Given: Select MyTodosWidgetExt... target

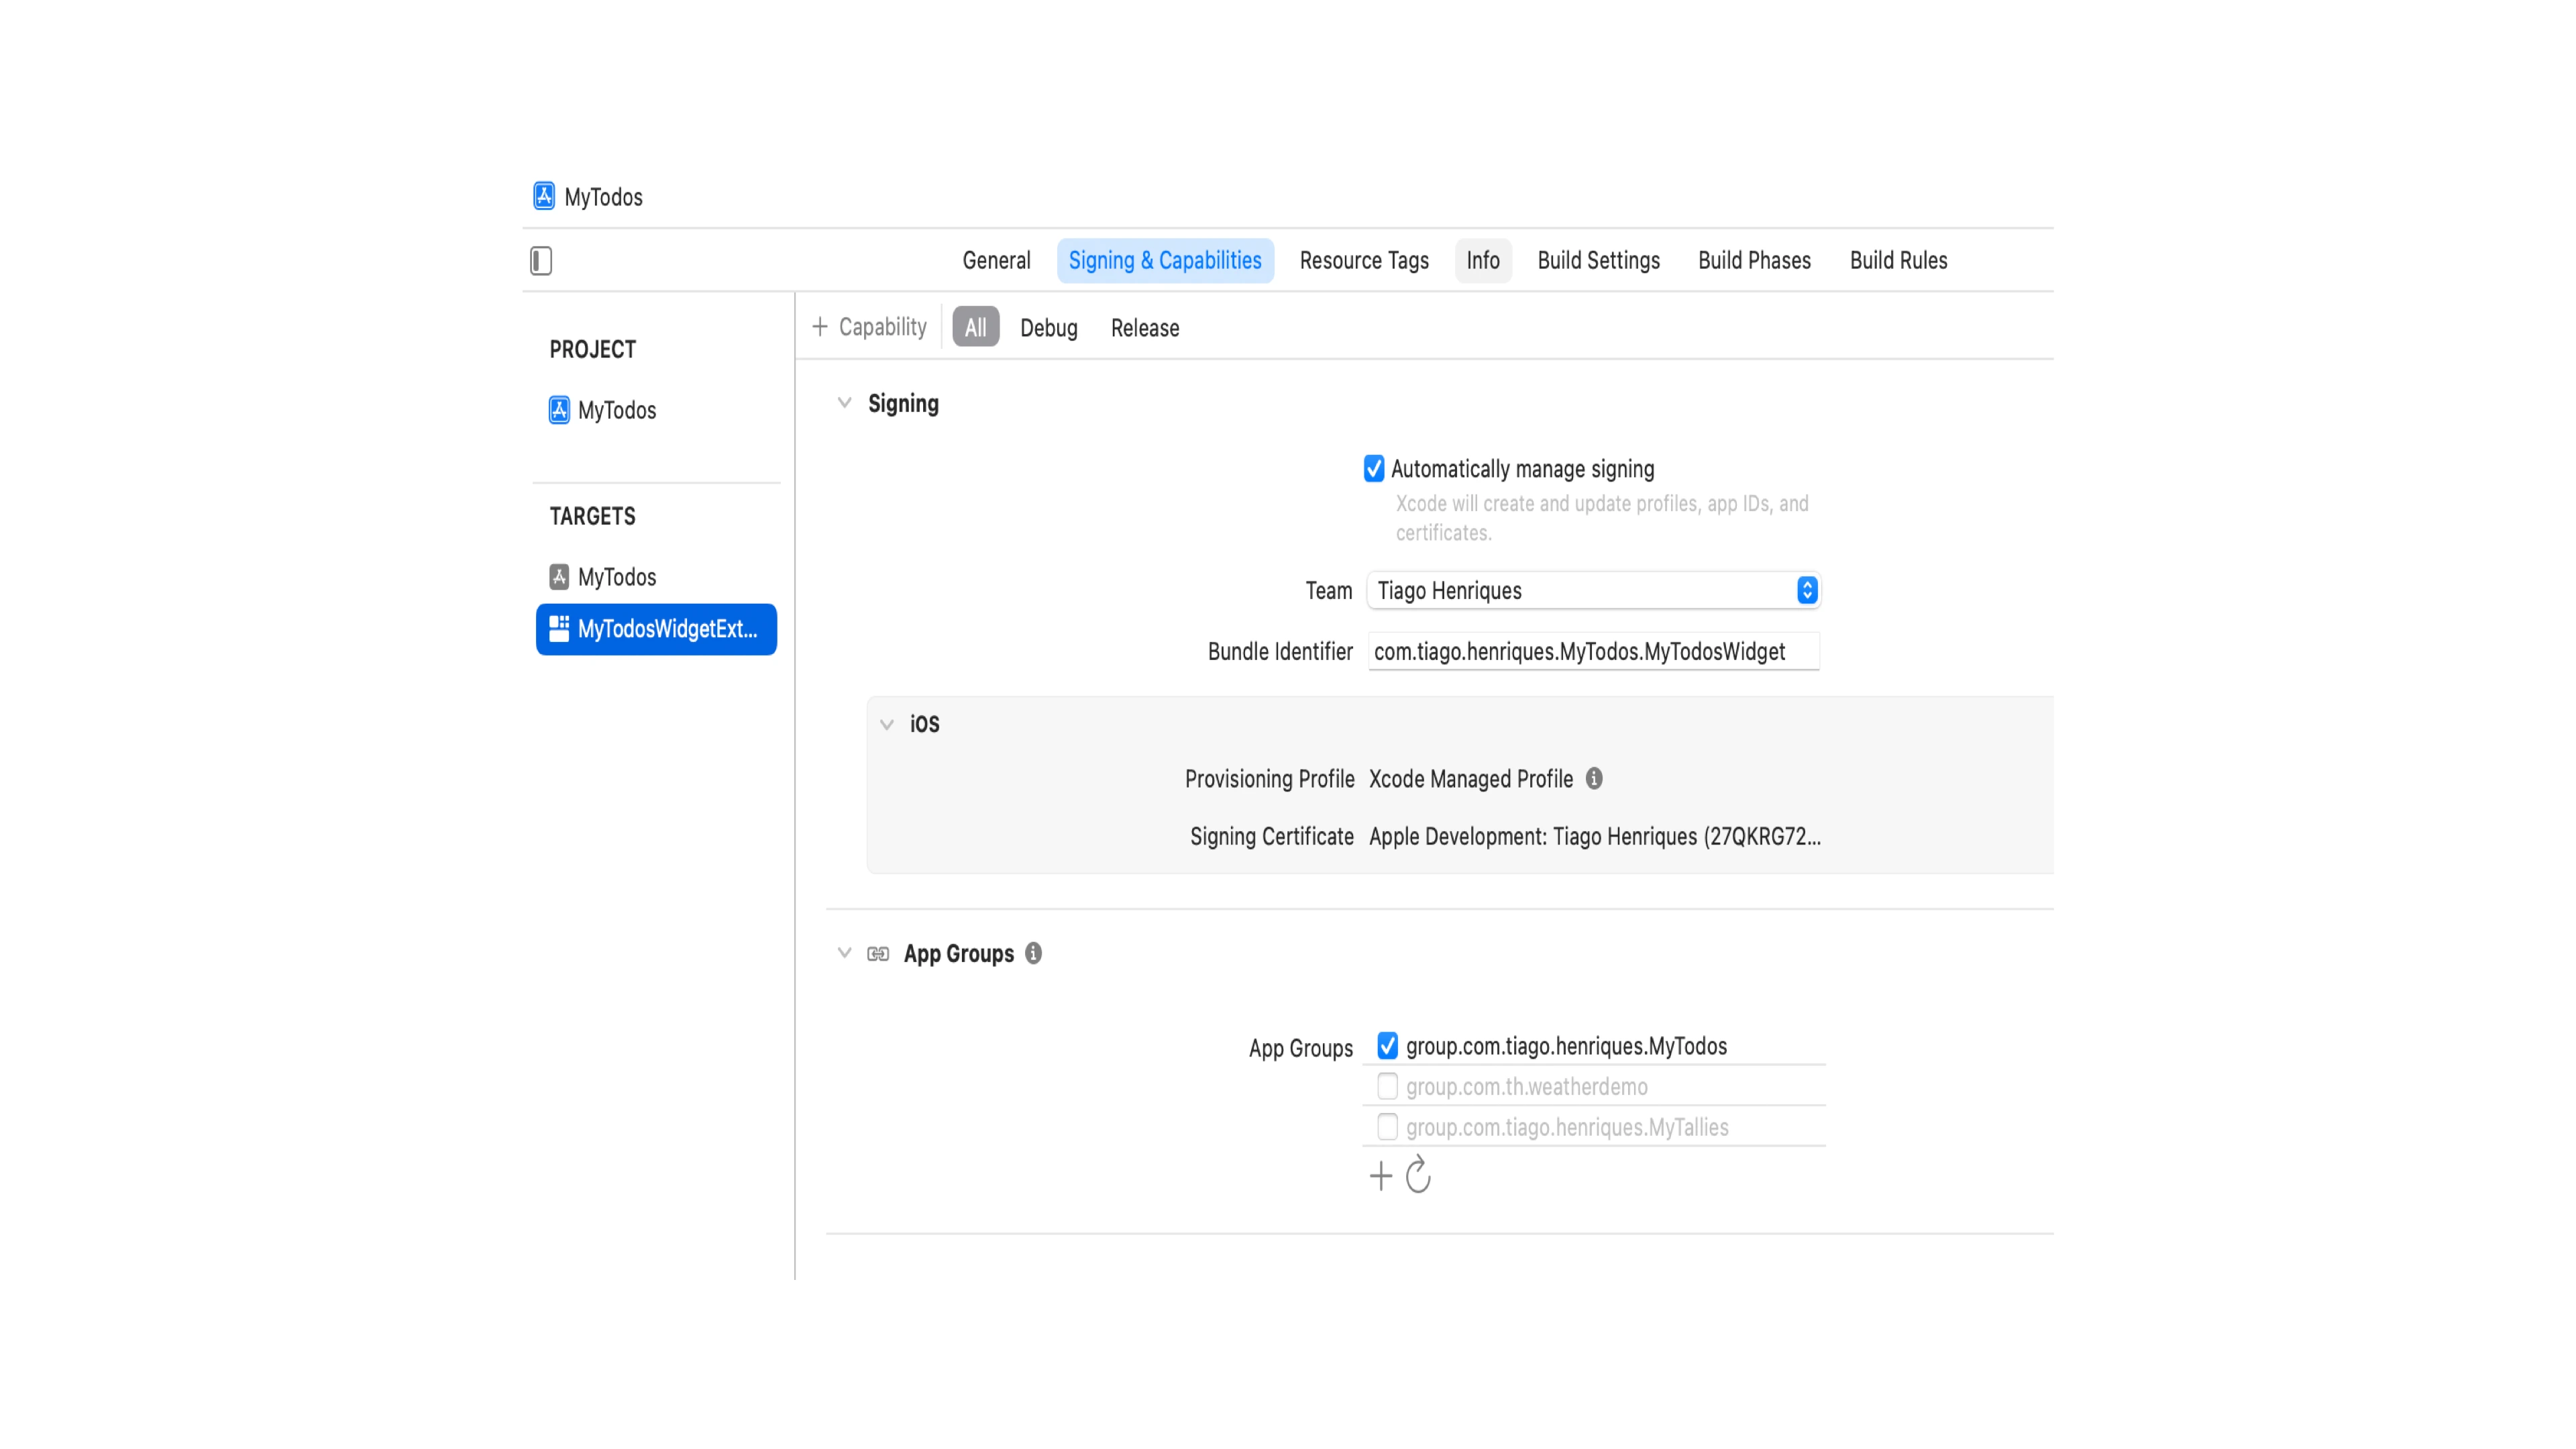Looking at the screenshot, I should [x=656, y=629].
